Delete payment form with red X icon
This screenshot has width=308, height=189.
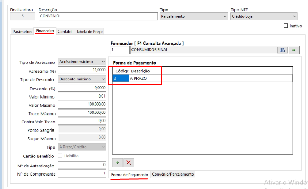(x=129, y=162)
